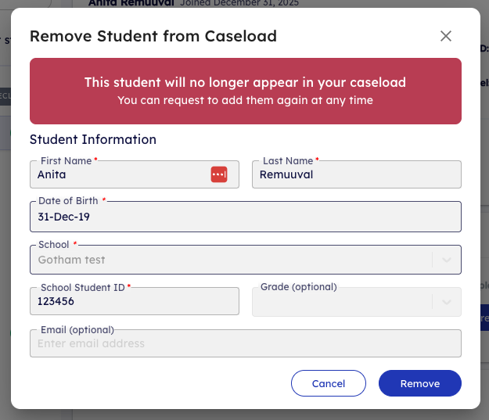Click the red caseload warning banner
The image size is (489, 420).
click(245, 91)
